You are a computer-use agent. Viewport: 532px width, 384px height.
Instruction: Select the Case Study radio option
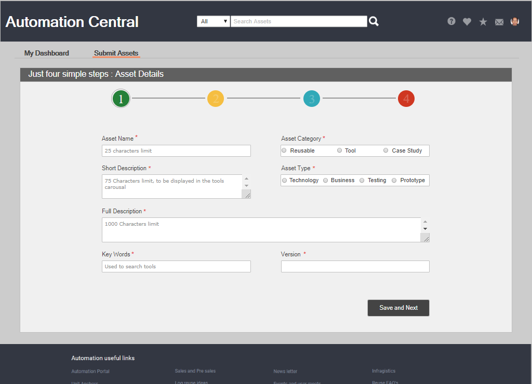386,150
